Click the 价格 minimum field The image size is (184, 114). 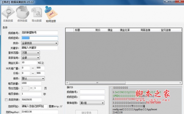26,73
